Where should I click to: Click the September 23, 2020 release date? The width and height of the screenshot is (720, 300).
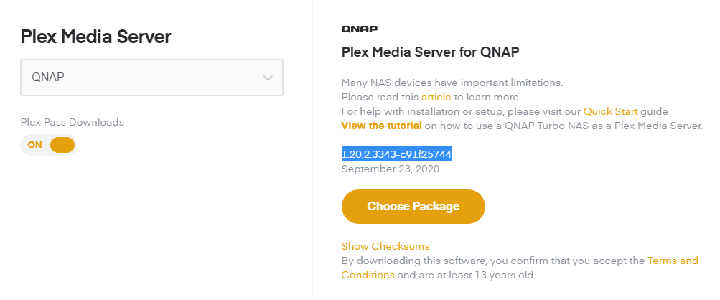click(x=390, y=169)
